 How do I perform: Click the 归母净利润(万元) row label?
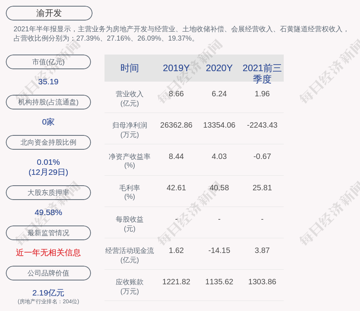point(130,130)
